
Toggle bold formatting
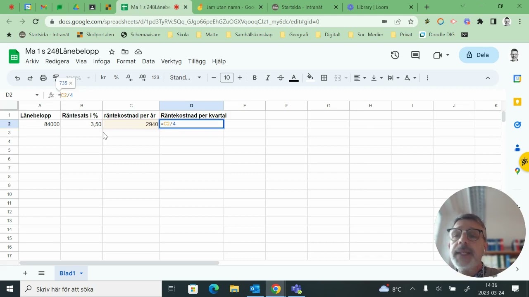[x=255, y=78]
